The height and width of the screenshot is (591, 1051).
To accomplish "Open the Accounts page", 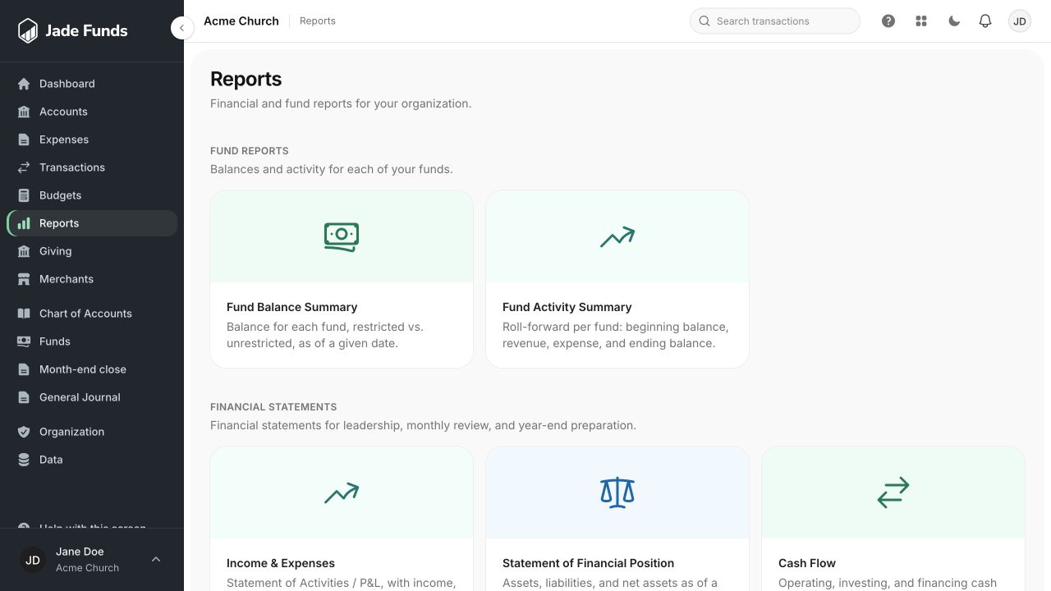I will click(x=92, y=112).
